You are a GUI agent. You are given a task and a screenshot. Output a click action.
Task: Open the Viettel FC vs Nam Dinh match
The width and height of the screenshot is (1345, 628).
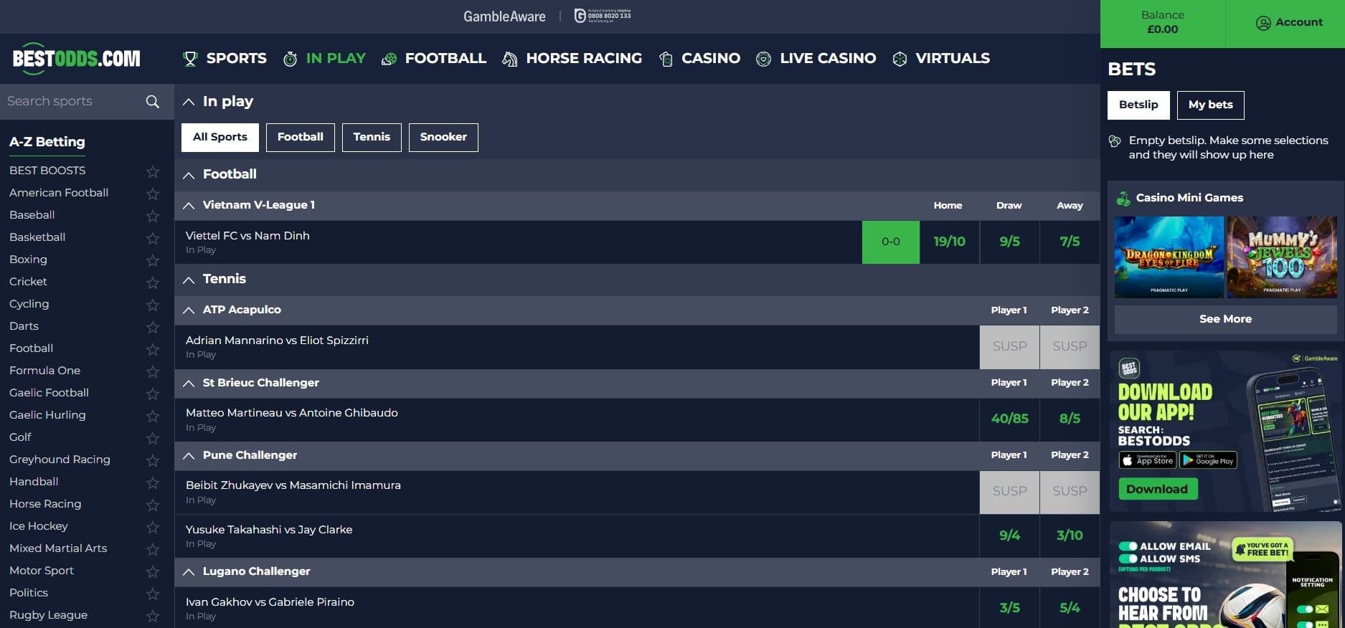click(x=247, y=236)
